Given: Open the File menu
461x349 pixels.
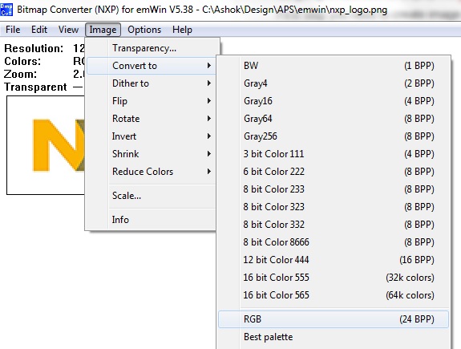Looking at the screenshot, I should tap(13, 30).
